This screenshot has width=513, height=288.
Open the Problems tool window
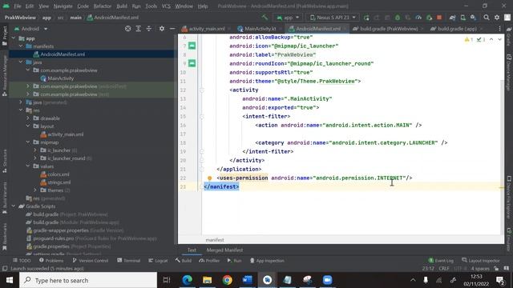pos(51,261)
